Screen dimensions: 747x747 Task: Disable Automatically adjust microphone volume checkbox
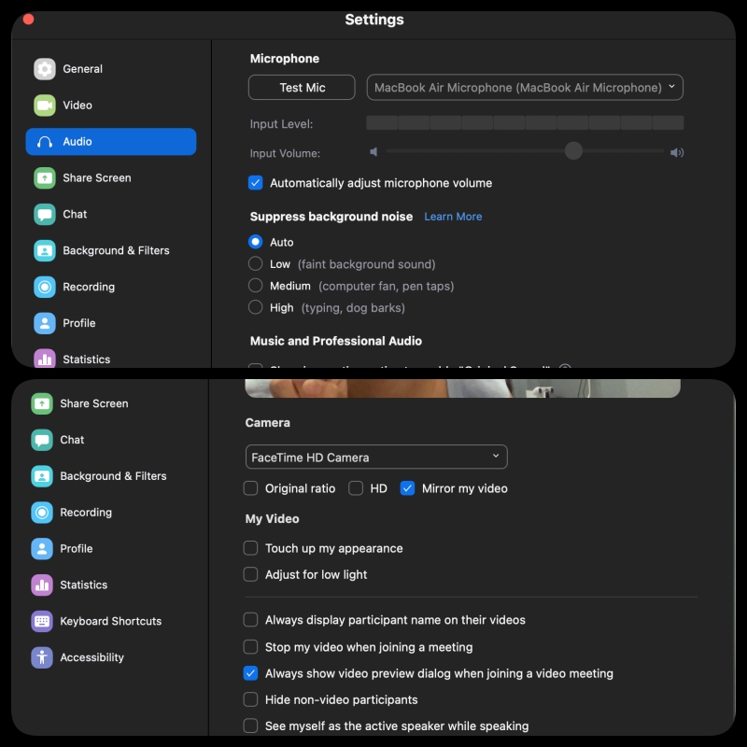click(x=255, y=183)
